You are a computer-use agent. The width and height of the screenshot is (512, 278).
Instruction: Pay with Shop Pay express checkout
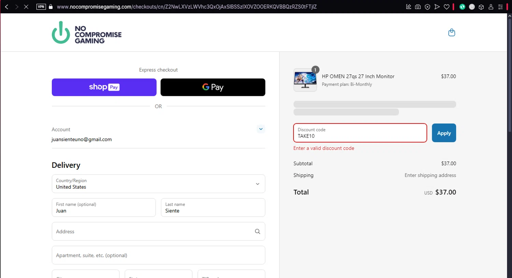click(104, 87)
